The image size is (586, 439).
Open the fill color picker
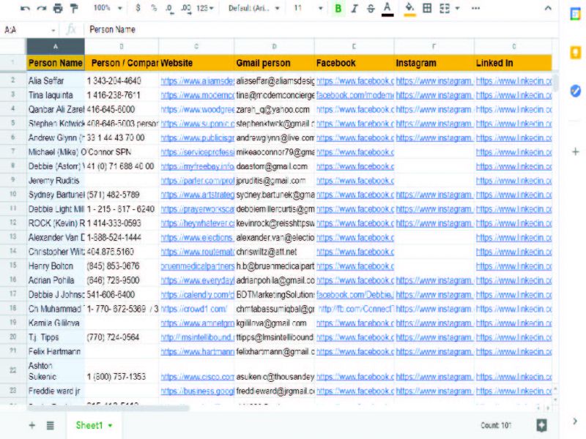point(409,8)
